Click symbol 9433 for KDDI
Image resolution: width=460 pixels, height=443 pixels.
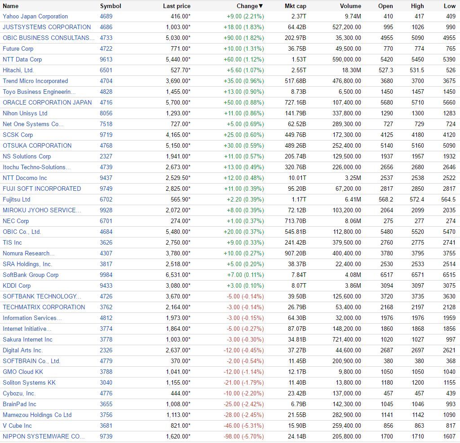point(106,286)
